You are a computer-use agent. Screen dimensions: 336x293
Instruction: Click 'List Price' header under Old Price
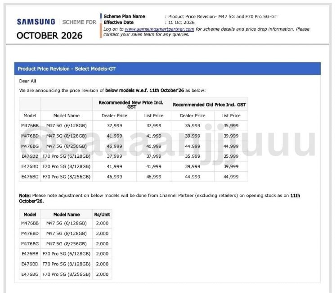231,115
